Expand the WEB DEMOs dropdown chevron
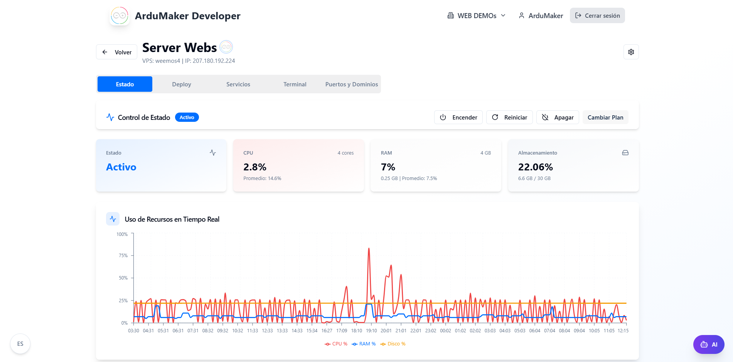 (503, 15)
